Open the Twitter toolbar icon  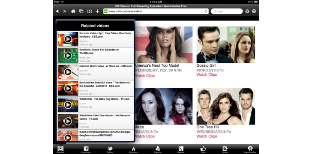coord(110,149)
